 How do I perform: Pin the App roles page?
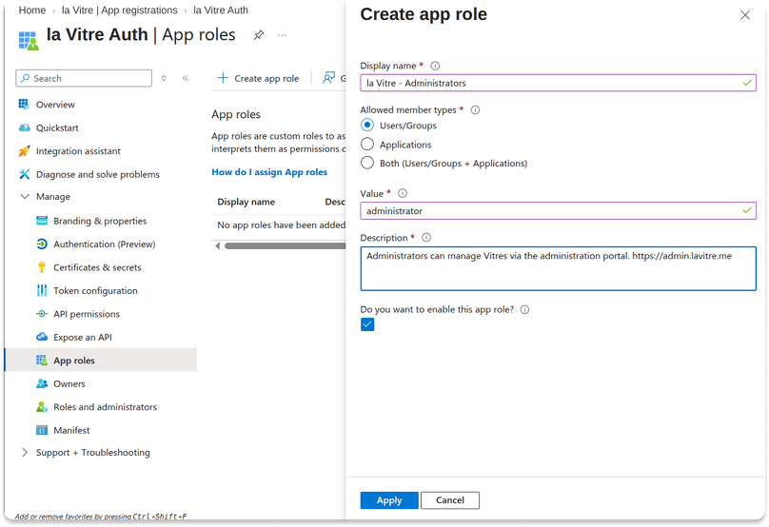(259, 35)
